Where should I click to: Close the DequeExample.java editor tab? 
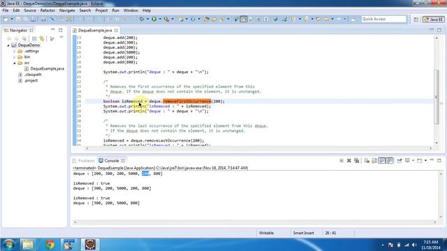(x=116, y=30)
